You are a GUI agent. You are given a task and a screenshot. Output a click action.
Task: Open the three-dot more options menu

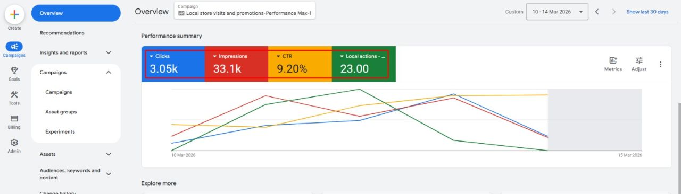point(660,64)
